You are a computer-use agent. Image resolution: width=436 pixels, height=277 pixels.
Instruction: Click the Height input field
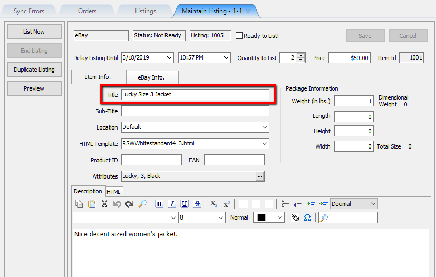click(354, 131)
